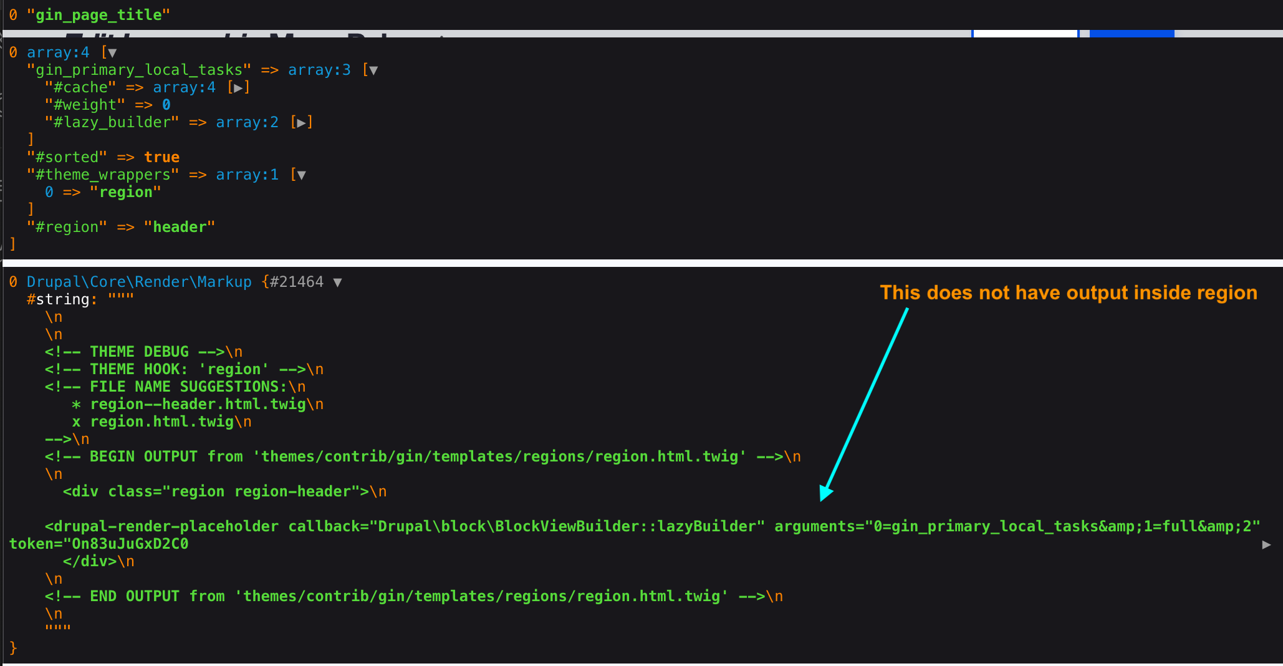Collapse the Drupal\Core\Render\Markup object

click(x=338, y=282)
